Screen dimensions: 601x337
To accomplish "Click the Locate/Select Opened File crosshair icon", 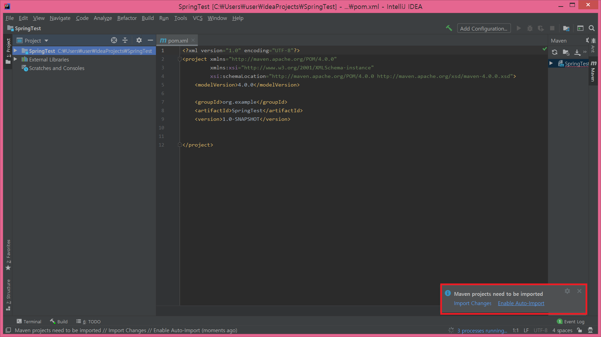I will pos(114,40).
